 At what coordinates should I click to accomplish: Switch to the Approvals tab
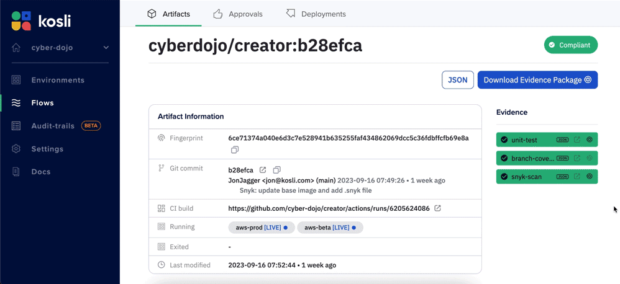point(238,14)
